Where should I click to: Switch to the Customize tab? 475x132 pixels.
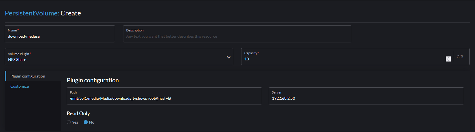19,86
